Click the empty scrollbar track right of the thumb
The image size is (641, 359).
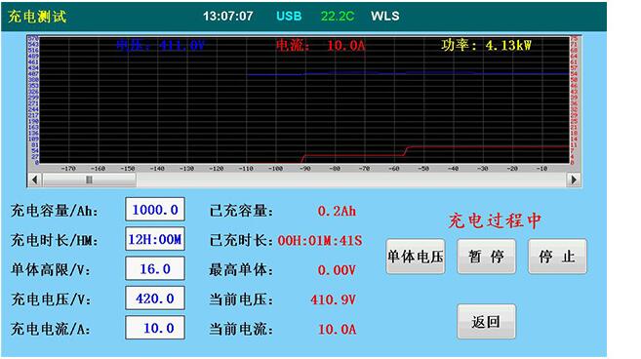(x=351, y=179)
